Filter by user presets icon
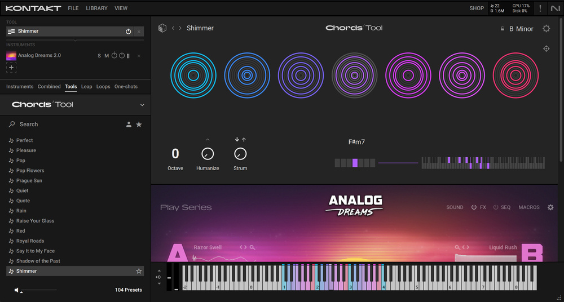Viewport: 564px width, 302px height. [x=129, y=125]
